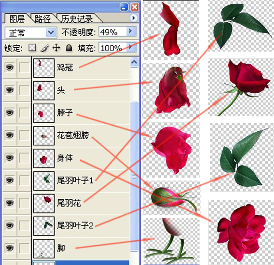274x265 pixels.
Task: Click the layer name 身体
Action: (x=65, y=158)
